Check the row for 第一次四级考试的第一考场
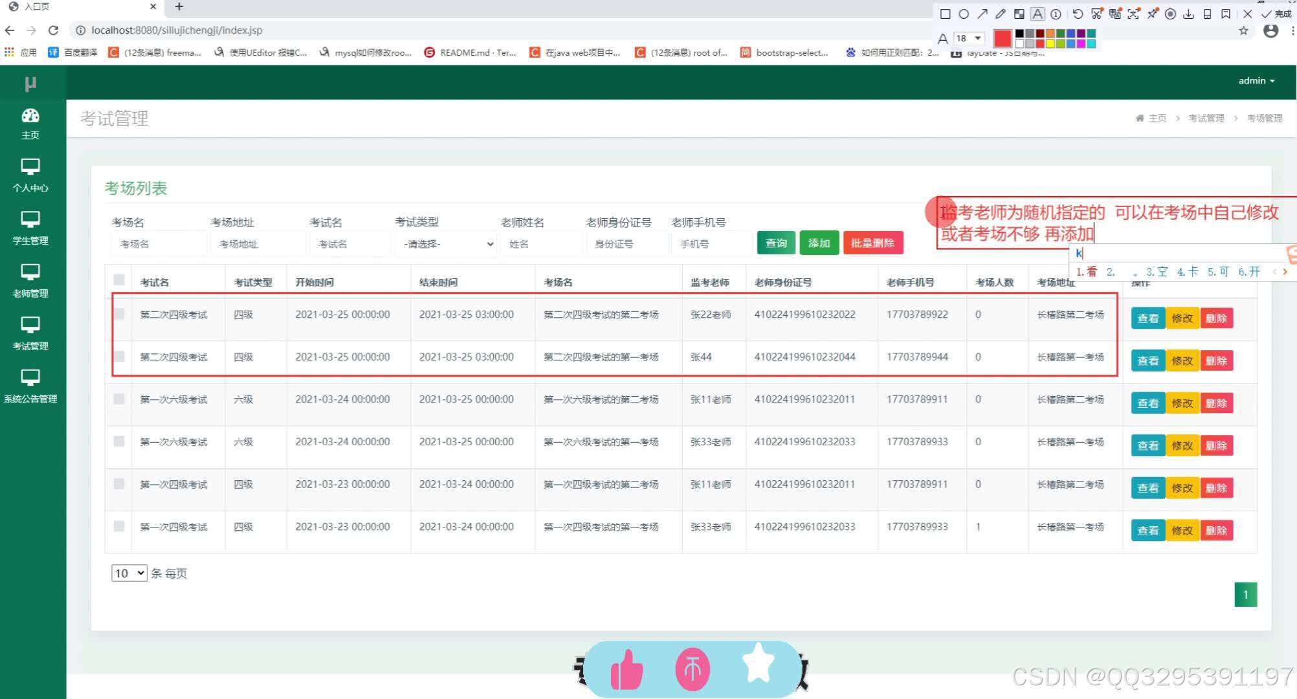Image resolution: width=1297 pixels, height=699 pixels. (x=119, y=526)
